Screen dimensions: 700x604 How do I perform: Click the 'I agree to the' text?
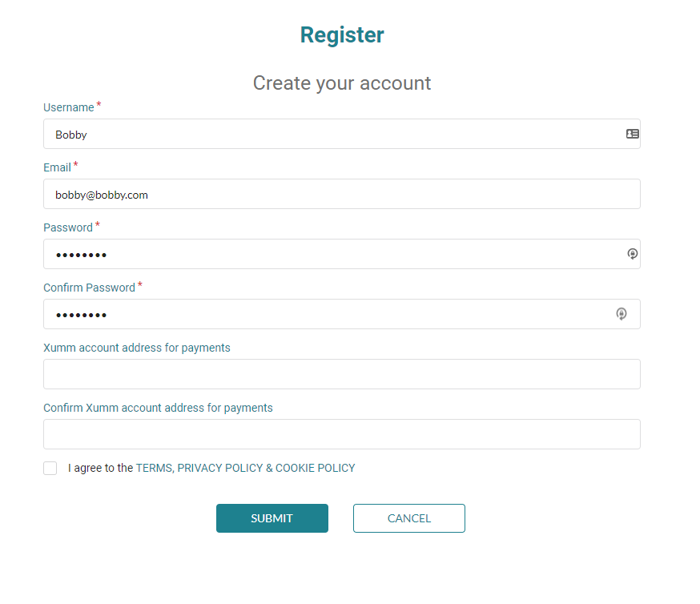(100, 468)
